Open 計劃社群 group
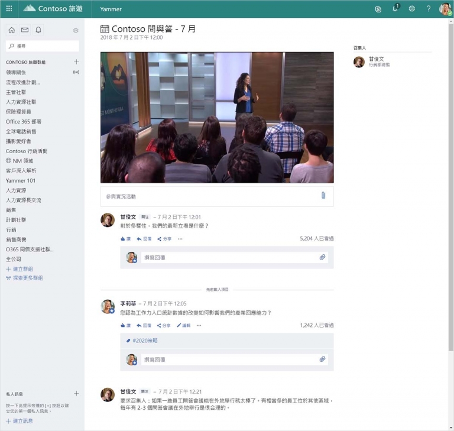This screenshot has height=431, width=454. pyautogui.click(x=16, y=220)
